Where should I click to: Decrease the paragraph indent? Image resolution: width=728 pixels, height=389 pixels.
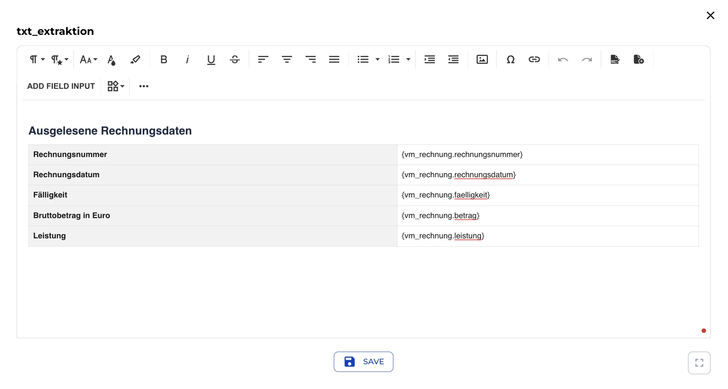tap(453, 59)
